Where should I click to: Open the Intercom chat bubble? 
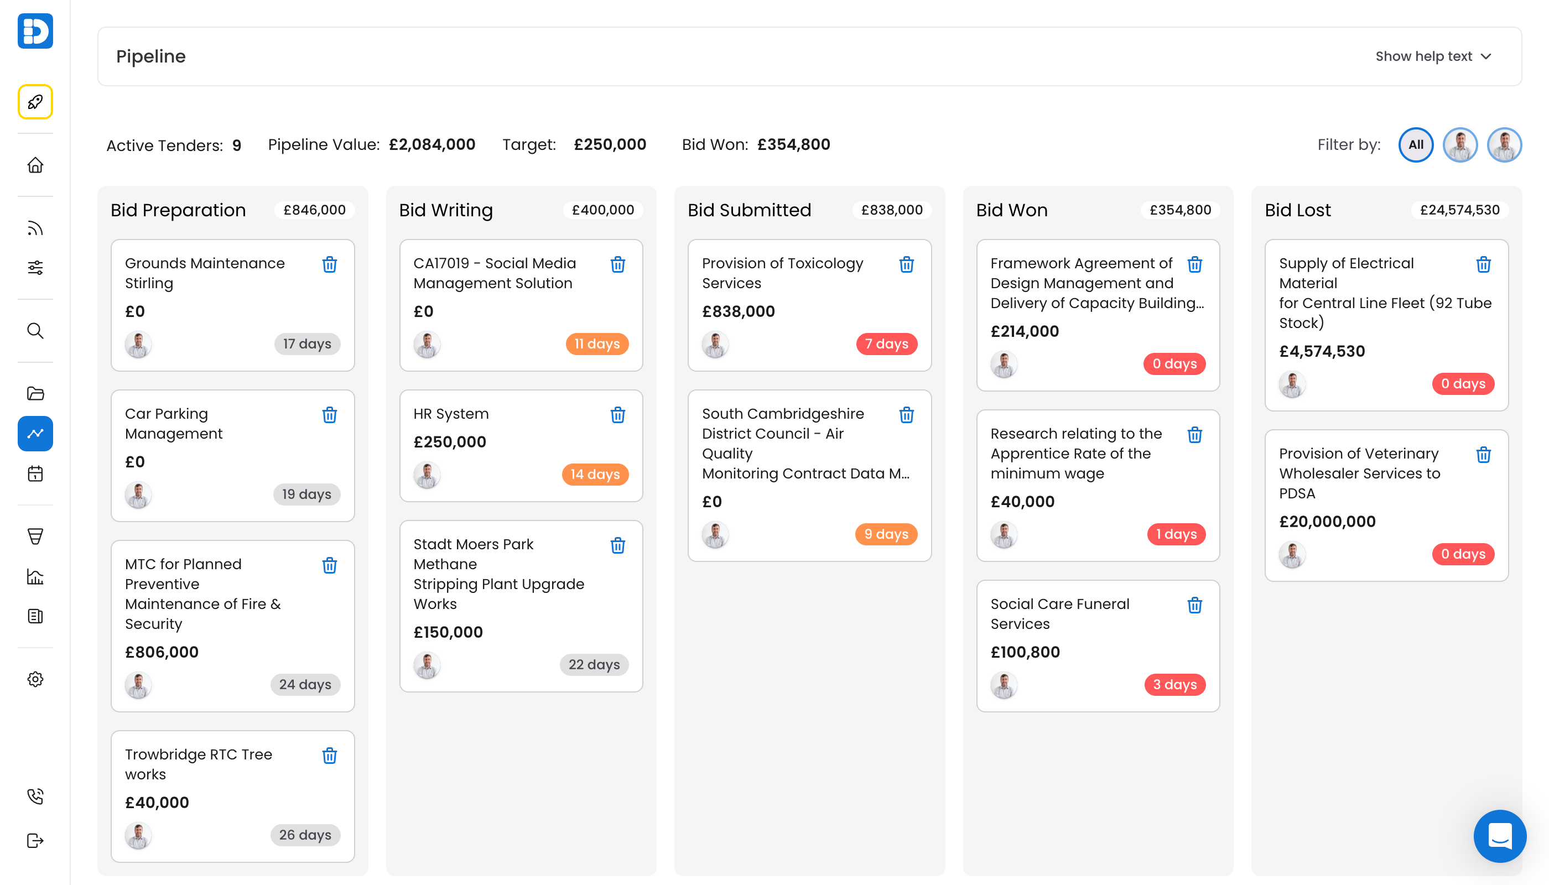pos(1499,836)
